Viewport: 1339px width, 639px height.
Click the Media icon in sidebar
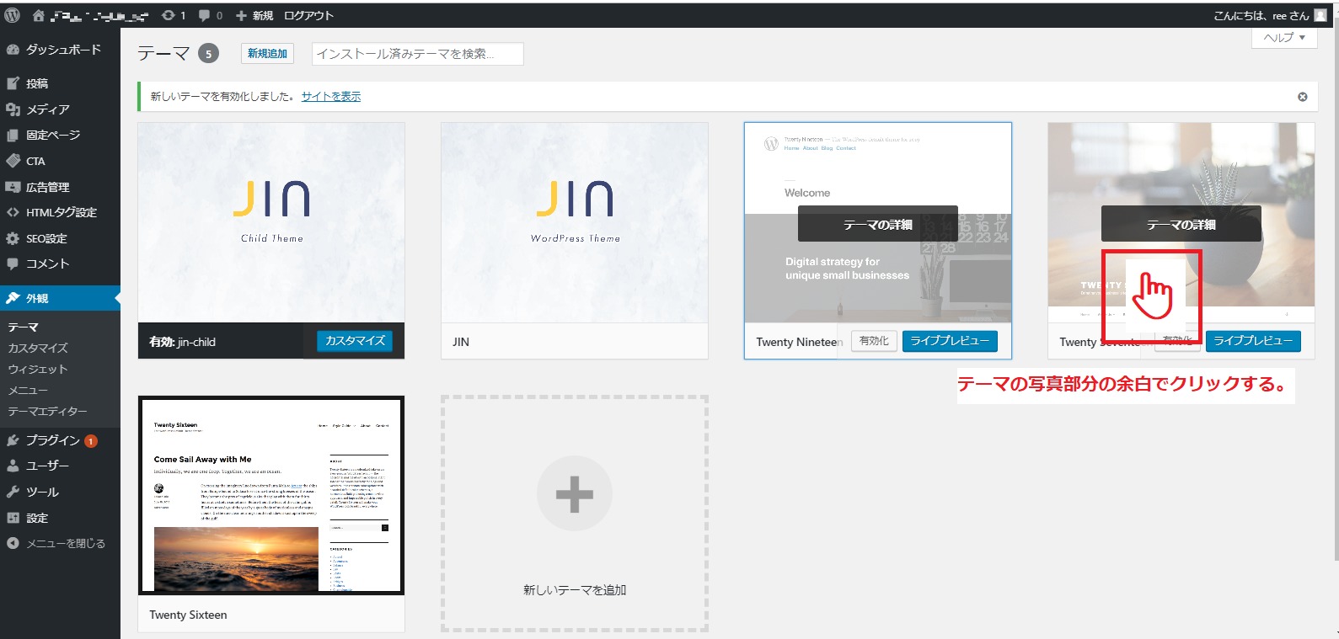[x=13, y=109]
